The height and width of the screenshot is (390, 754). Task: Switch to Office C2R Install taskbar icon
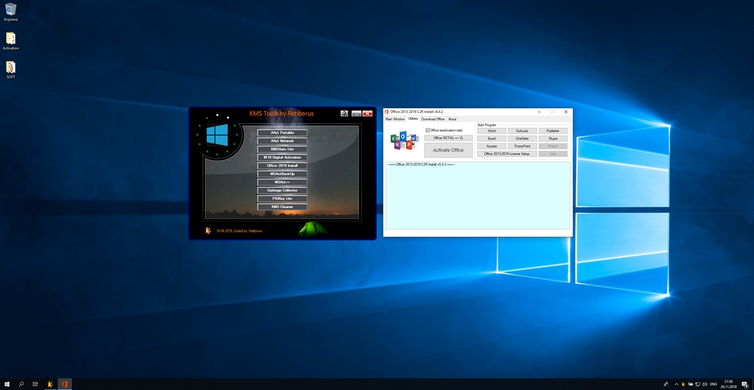(x=65, y=384)
